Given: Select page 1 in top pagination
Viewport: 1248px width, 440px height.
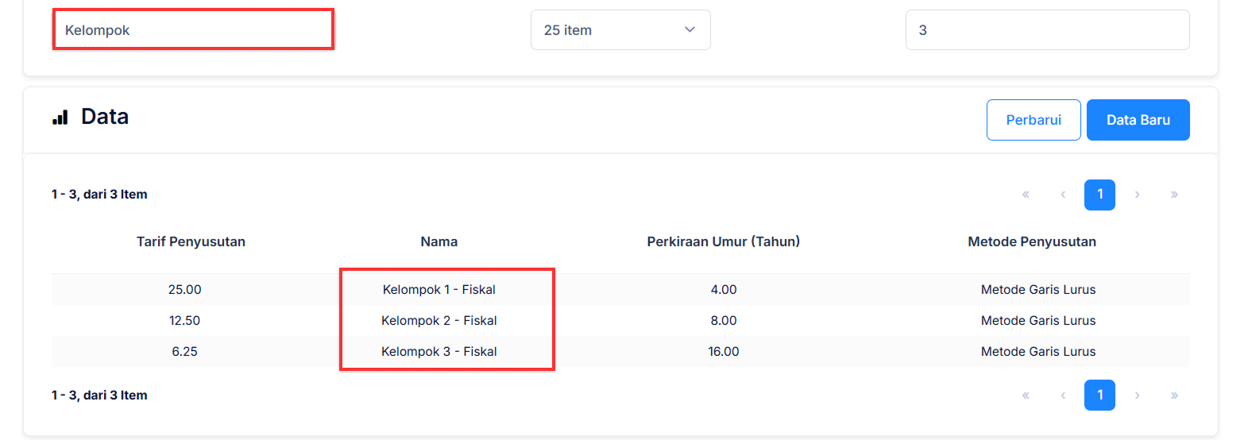Looking at the screenshot, I should tap(1099, 195).
